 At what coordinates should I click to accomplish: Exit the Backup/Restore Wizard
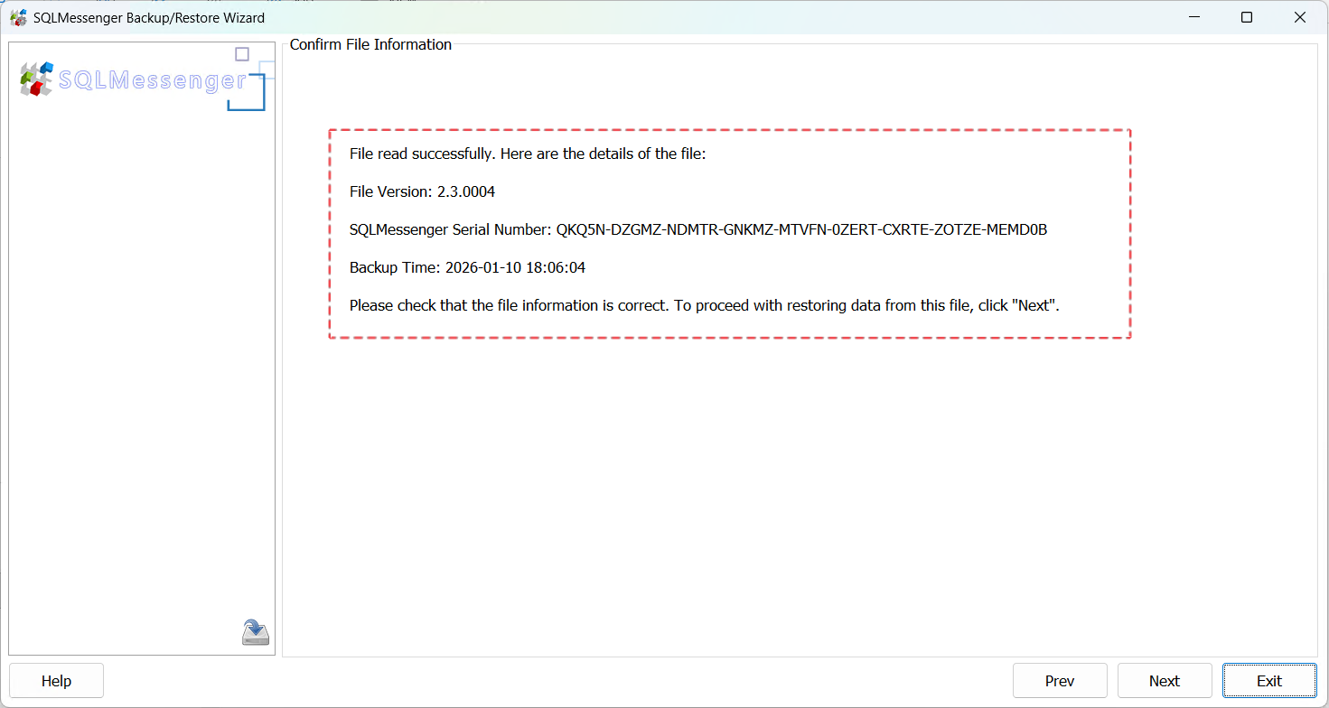[x=1269, y=680]
